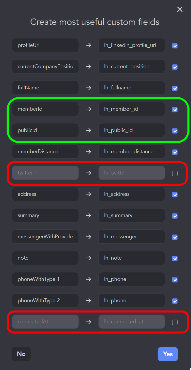
Task: Click the messengerWithProvider source field
Action: 45,237
